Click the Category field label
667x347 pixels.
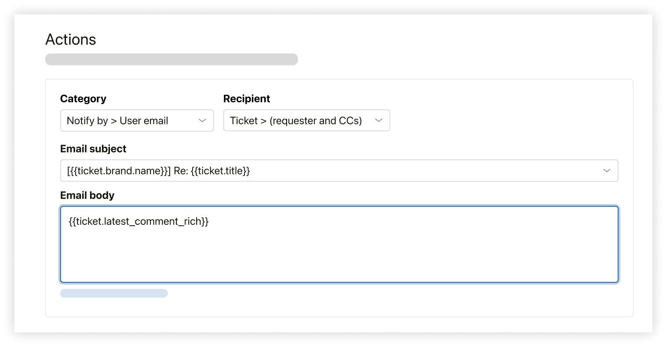pyautogui.click(x=83, y=98)
